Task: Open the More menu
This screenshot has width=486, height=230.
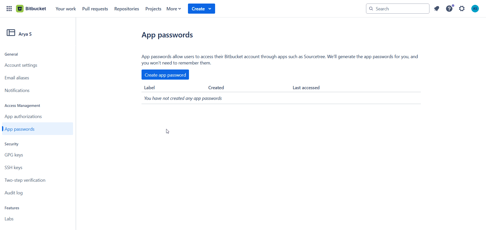Action: tap(173, 8)
